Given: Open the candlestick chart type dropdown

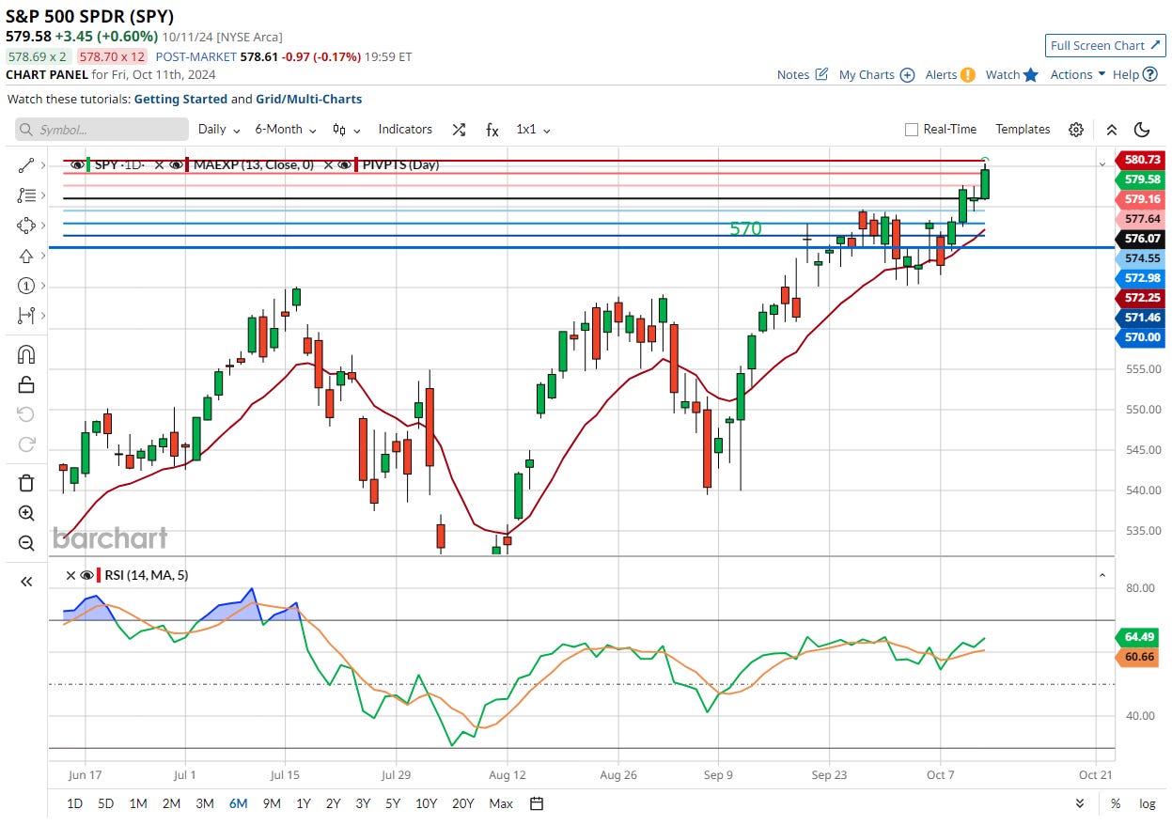Looking at the screenshot, I should coord(346,130).
